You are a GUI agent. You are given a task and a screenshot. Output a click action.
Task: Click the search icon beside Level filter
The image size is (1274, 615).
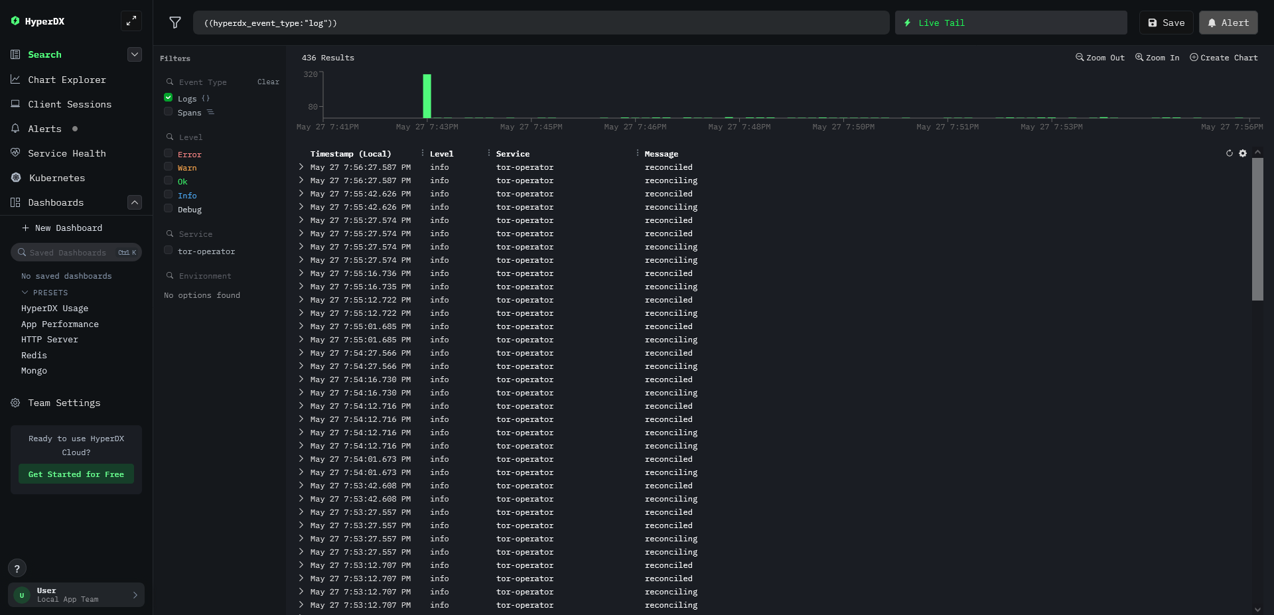[170, 137]
